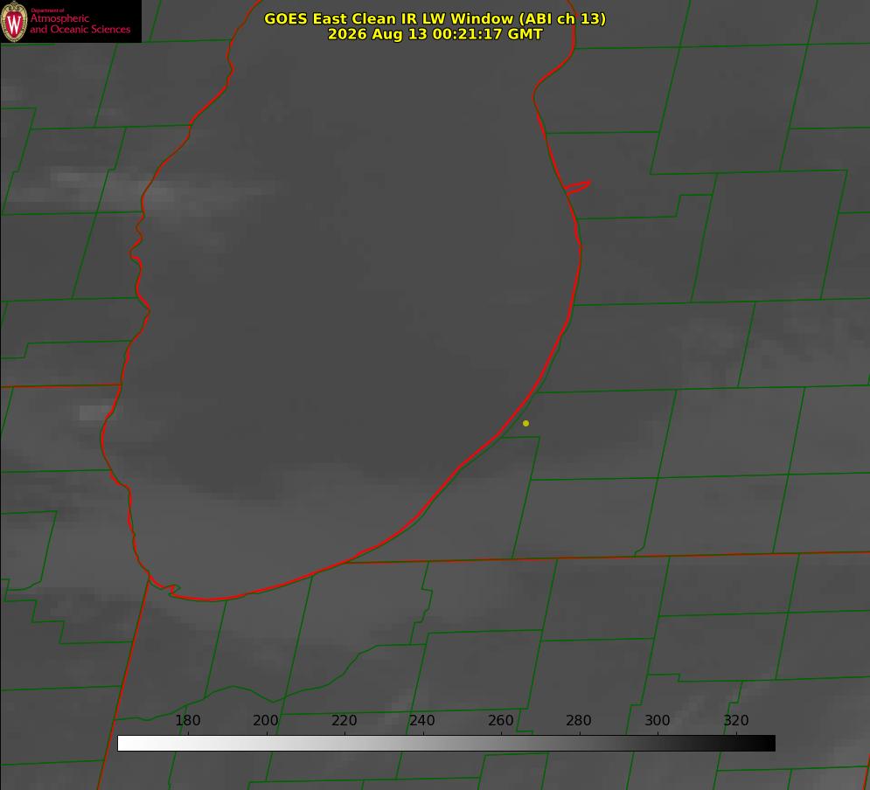Click the mid-gray center of the colorbar
This screenshot has height=790, width=870.
coord(446,744)
